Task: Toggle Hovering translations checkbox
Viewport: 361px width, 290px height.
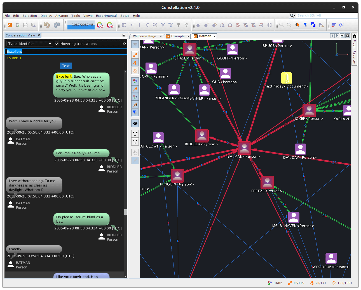Action: [x=57, y=43]
